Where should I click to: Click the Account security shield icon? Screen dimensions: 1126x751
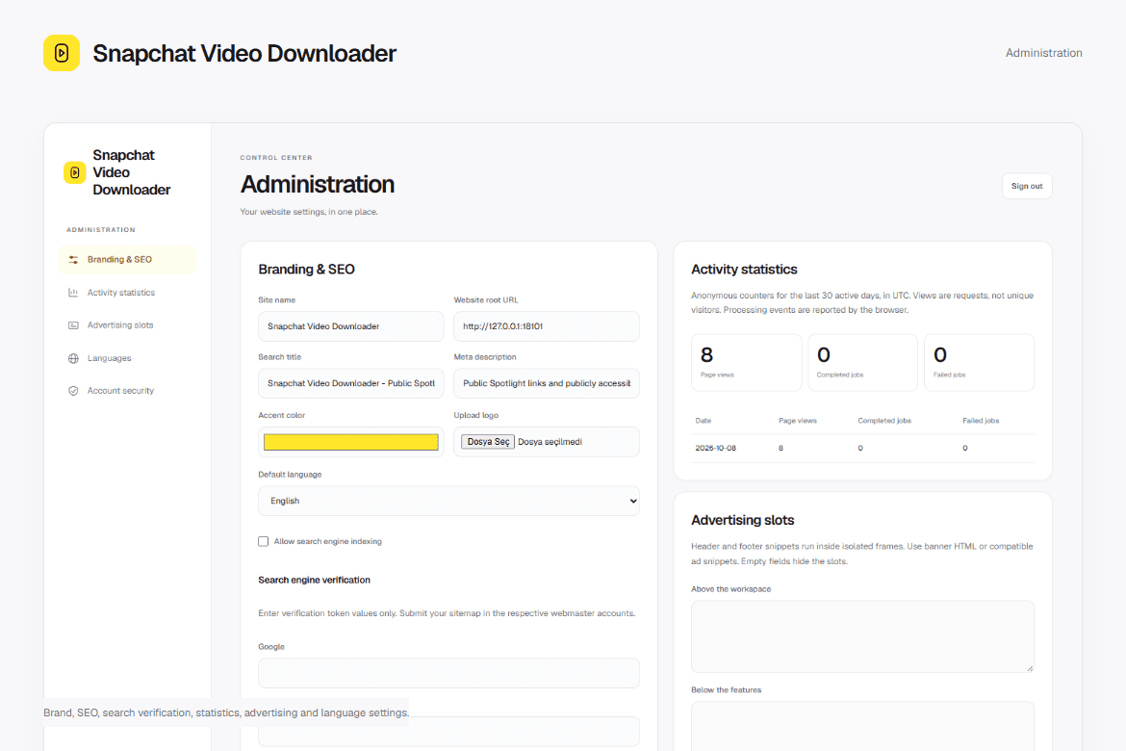[x=73, y=391]
